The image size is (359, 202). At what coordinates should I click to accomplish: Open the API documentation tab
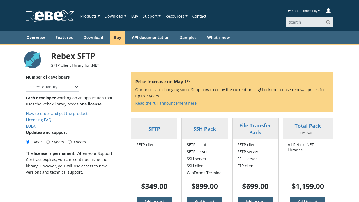(x=151, y=38)
